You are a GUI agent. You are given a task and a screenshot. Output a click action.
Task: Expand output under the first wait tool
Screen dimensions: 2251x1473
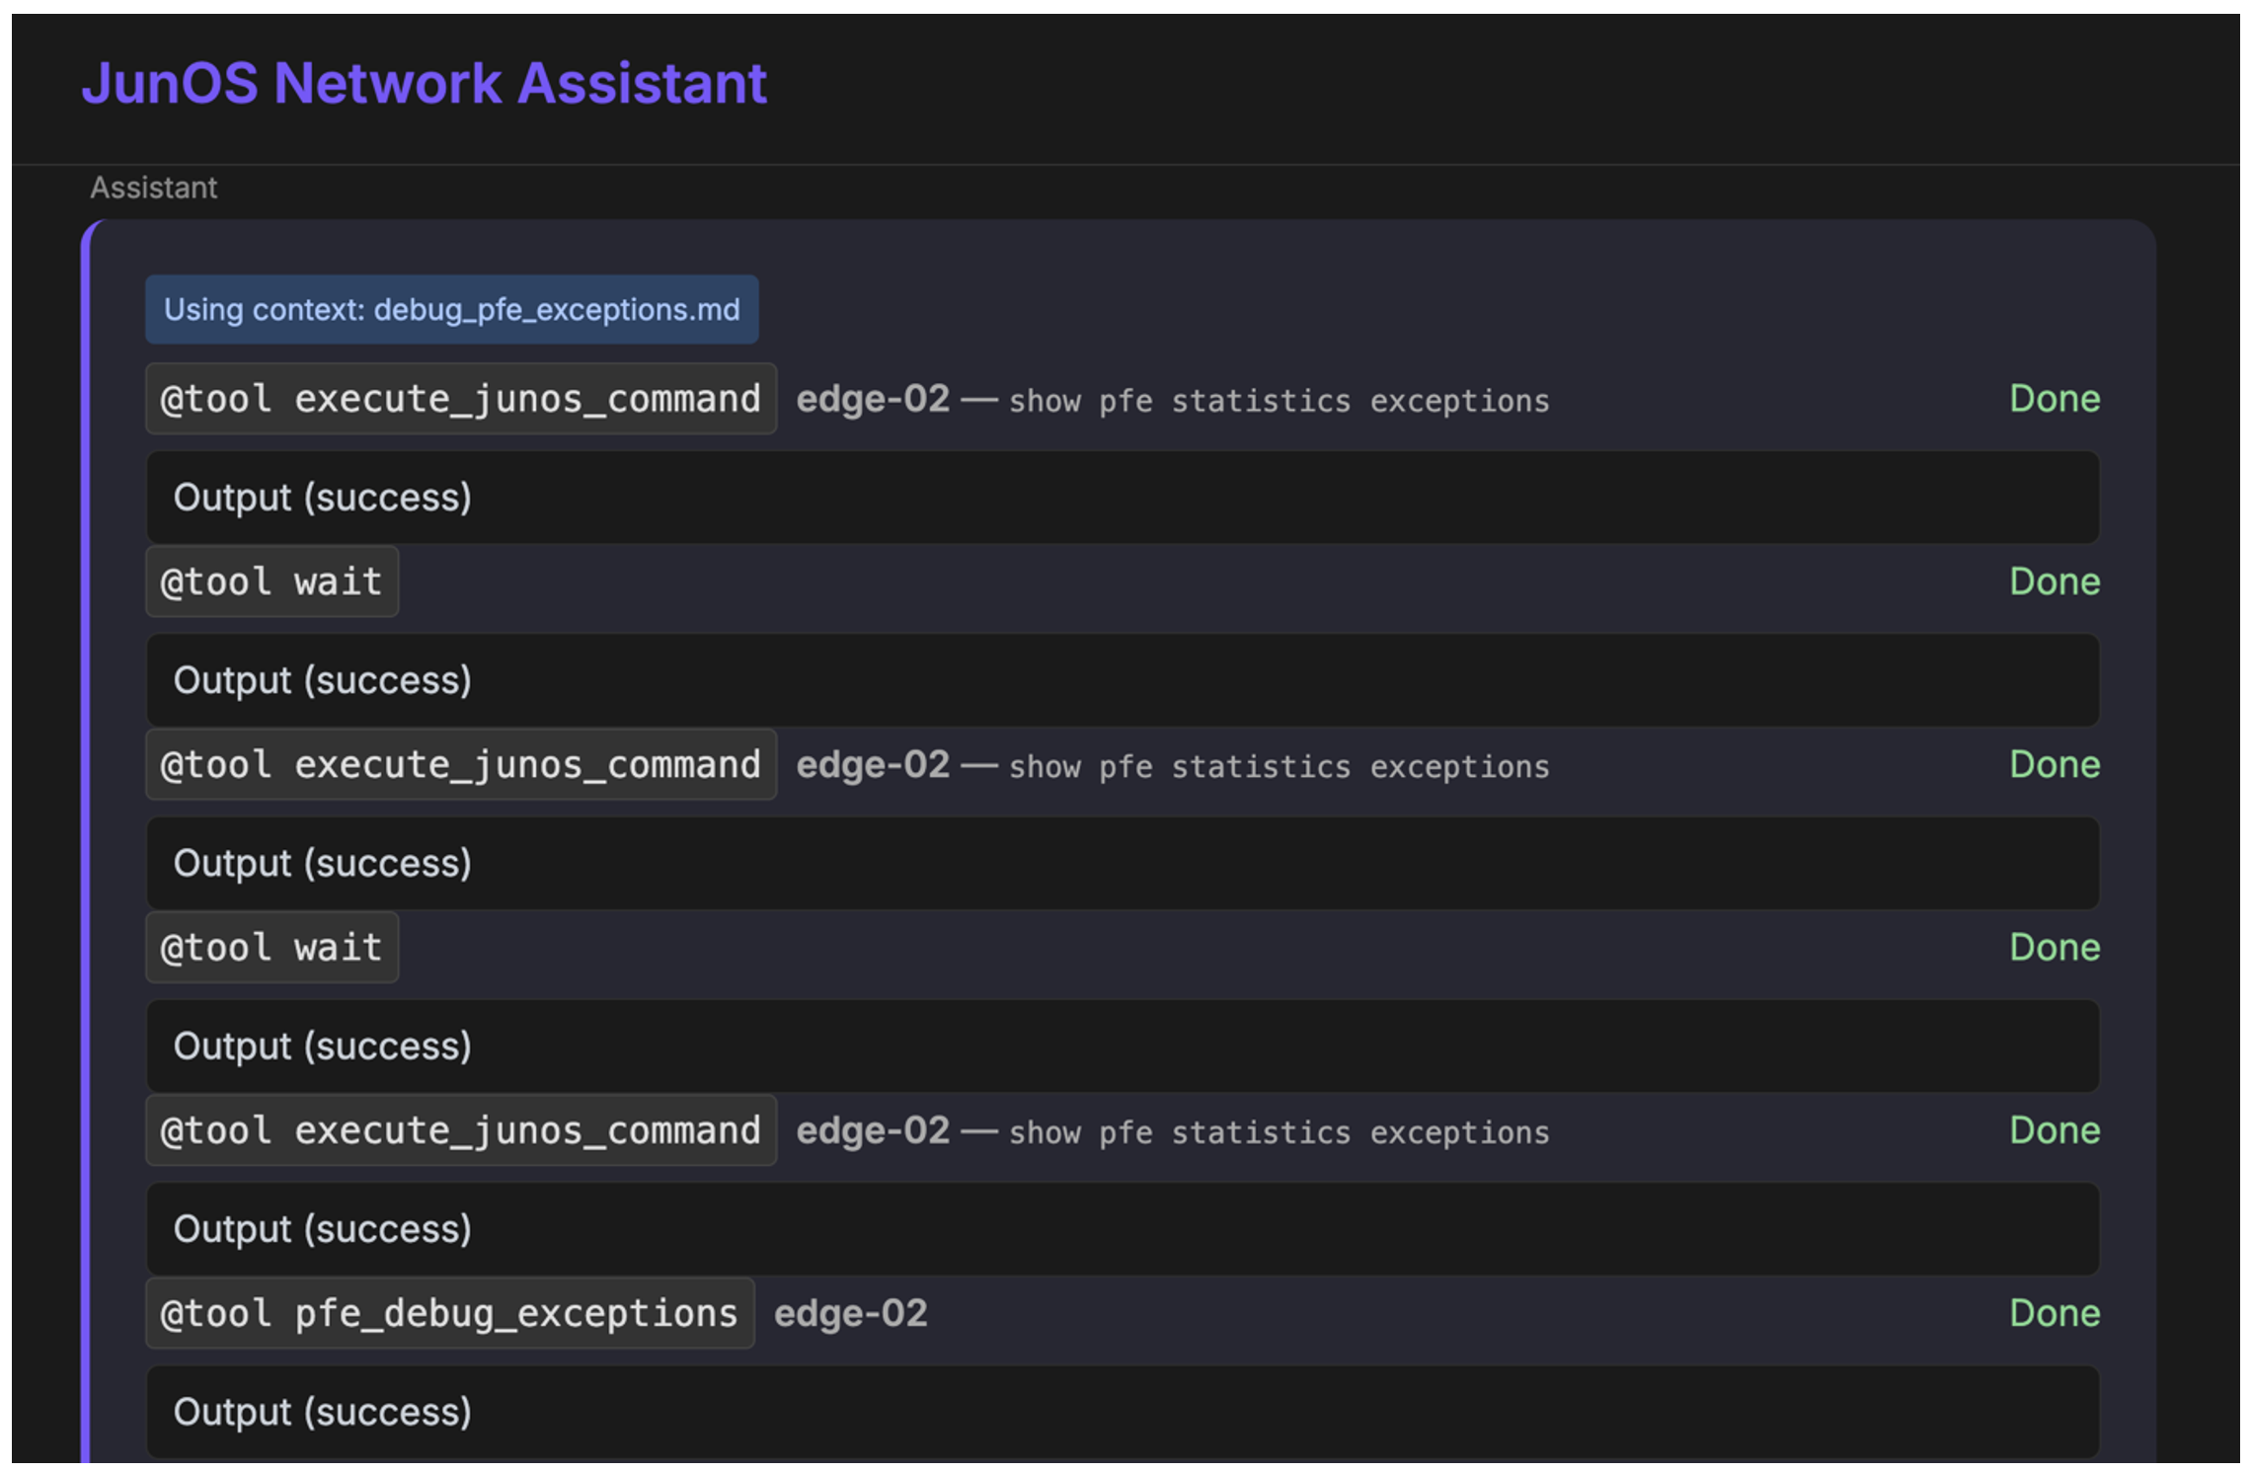click(1122, 680)
